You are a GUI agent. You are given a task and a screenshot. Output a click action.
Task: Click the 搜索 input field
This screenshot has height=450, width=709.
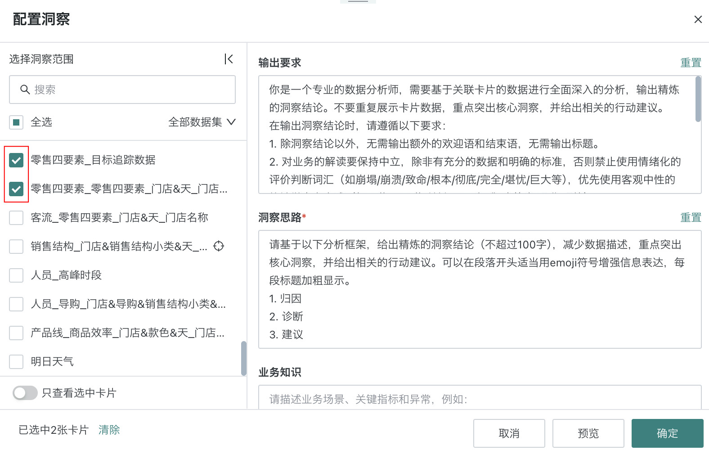122,90
